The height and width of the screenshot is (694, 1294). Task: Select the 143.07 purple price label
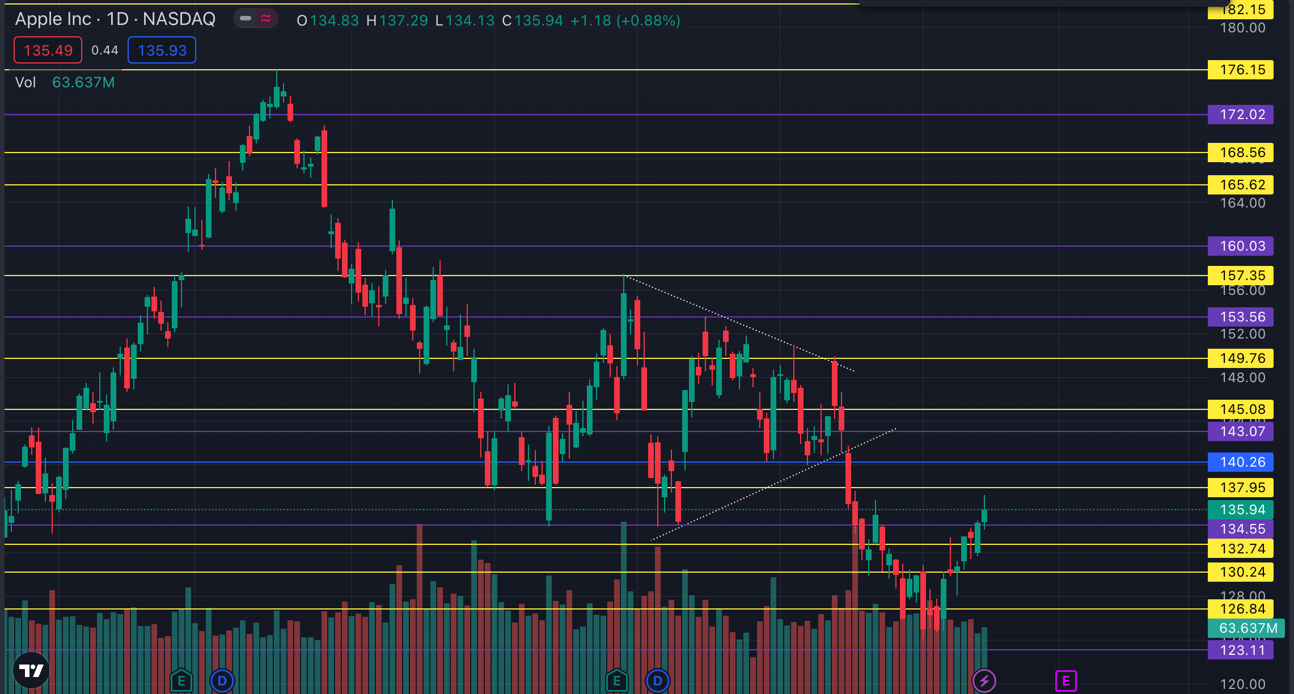(1241, 431)
